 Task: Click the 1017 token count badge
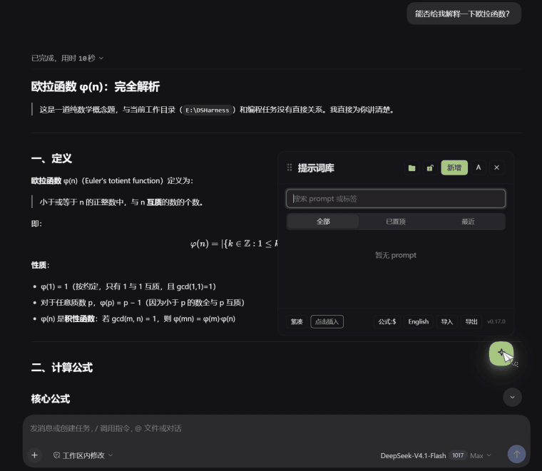coord(458,455)
